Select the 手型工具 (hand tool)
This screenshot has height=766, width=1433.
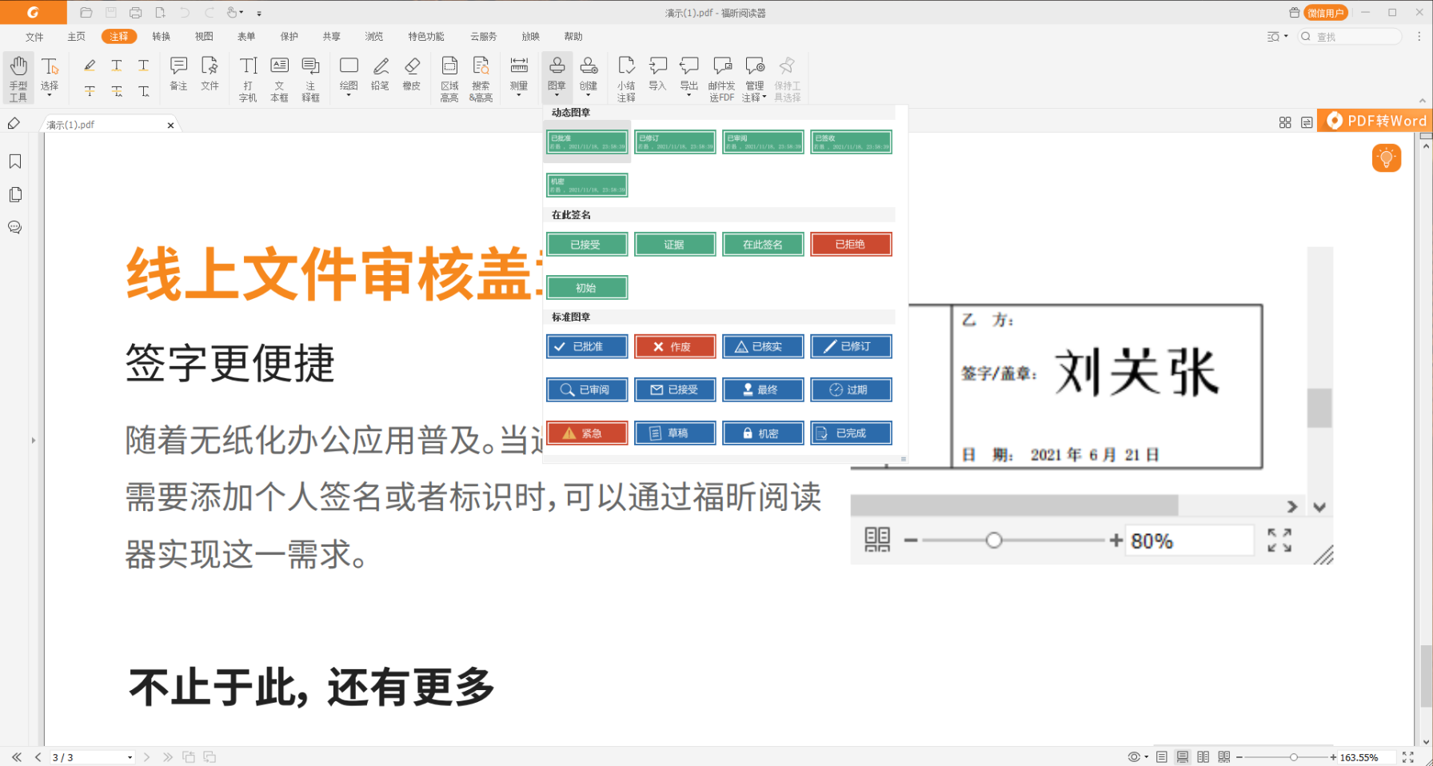(x=18, y=76)
